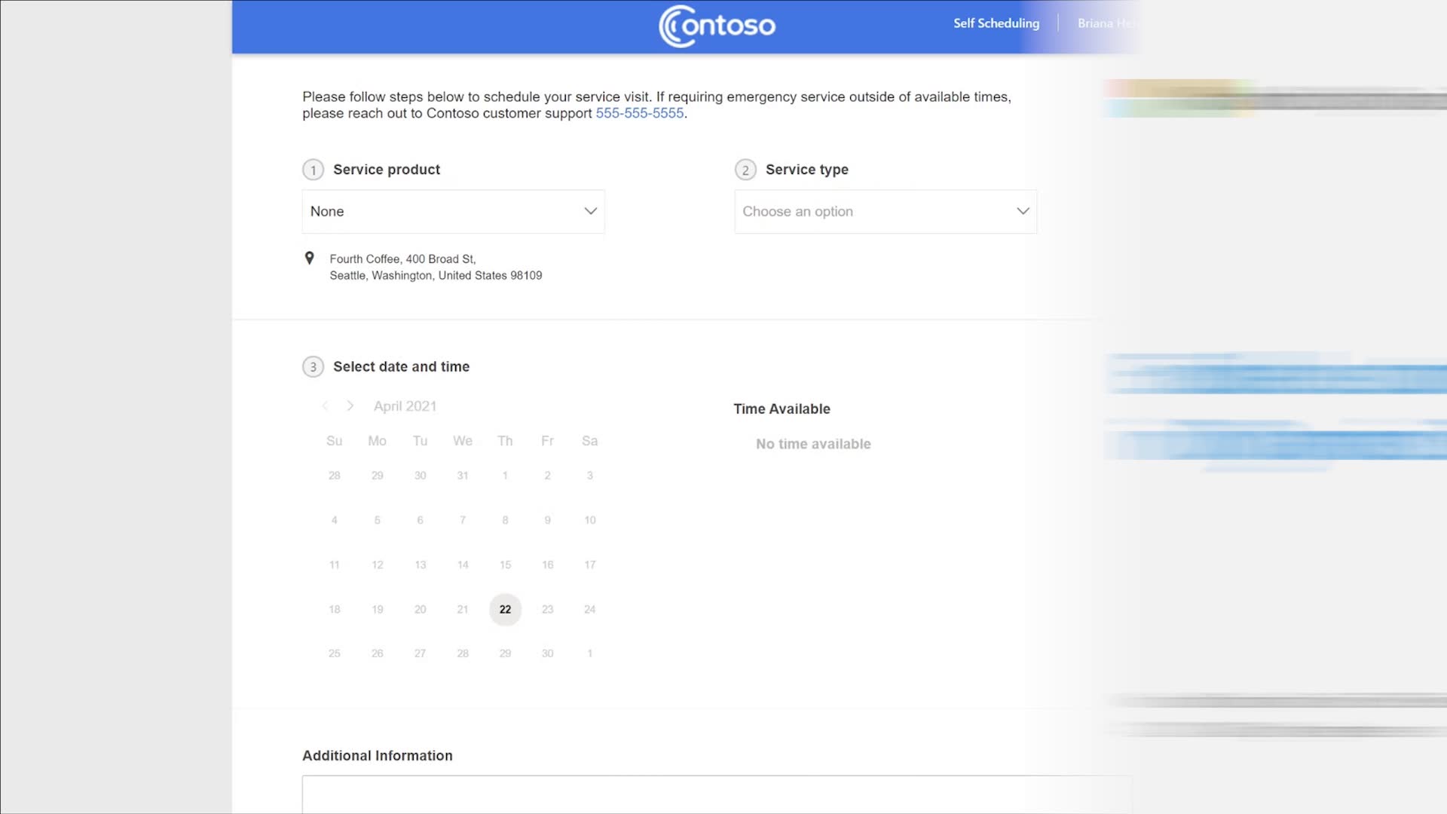1447x814 pixels.
Task: Click the next month chevron arrow
Action: point(350,405)
